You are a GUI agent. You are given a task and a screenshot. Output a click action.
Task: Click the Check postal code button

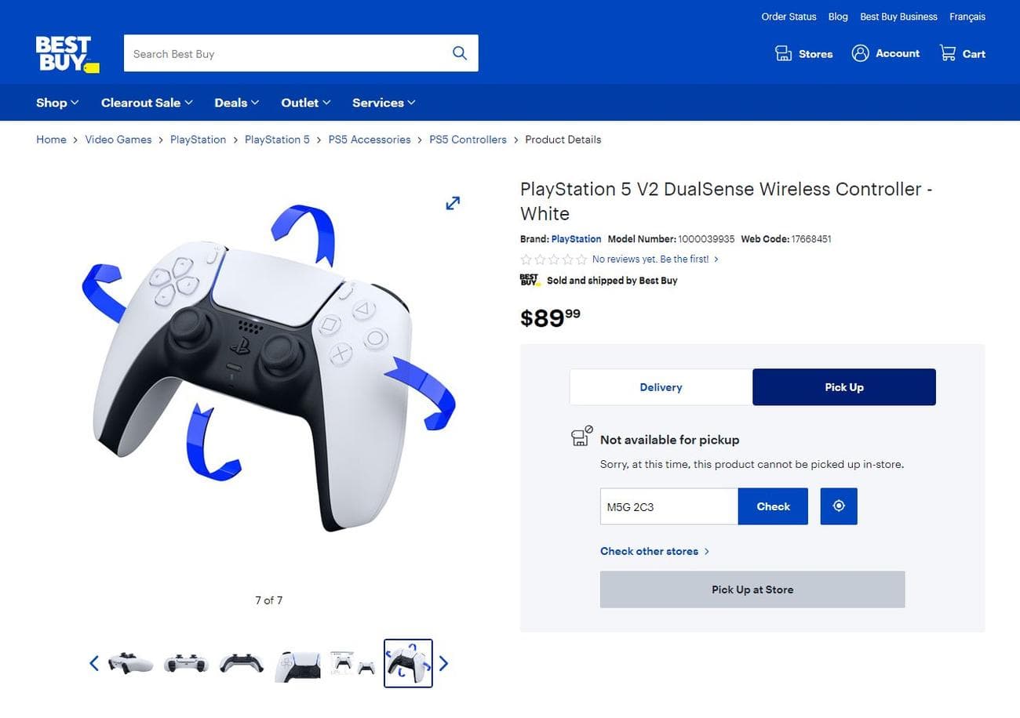point(773,506)
